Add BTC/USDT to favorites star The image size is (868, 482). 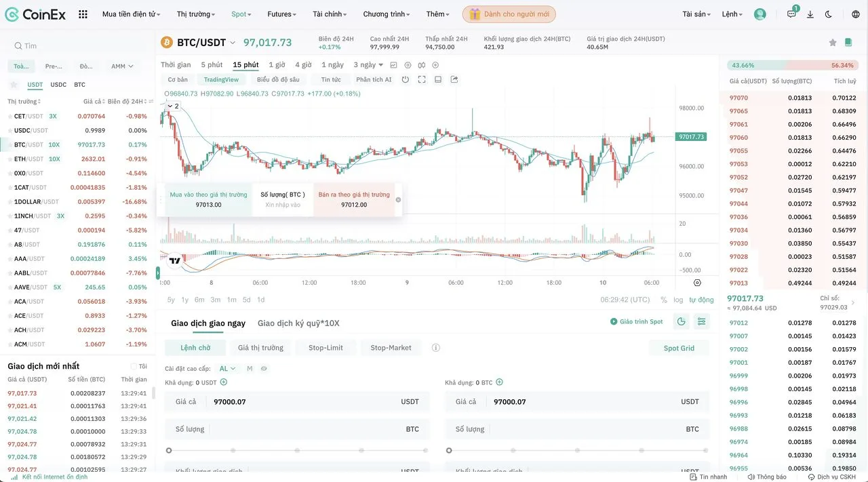[833, 43]
